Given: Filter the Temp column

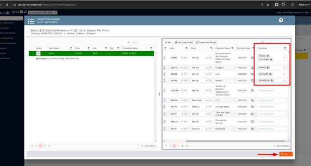Looking at the screenshot, I should pos(211,48).
